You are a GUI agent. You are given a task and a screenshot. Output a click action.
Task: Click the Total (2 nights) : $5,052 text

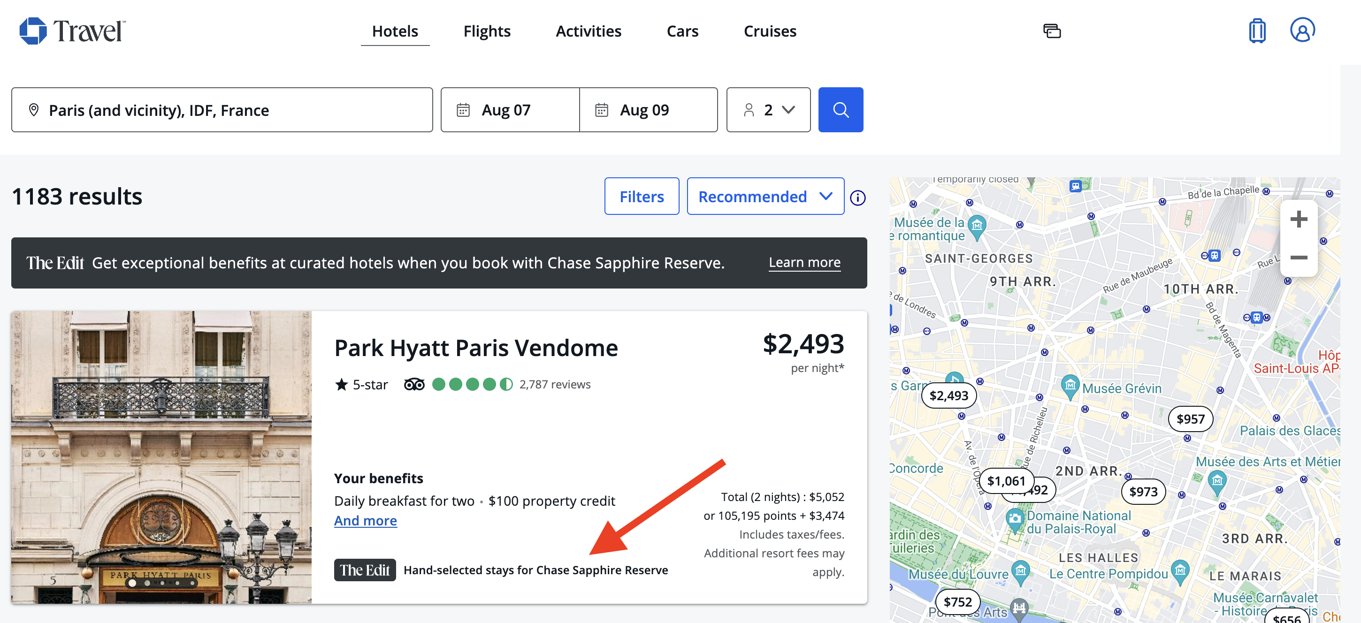[782, 497]
